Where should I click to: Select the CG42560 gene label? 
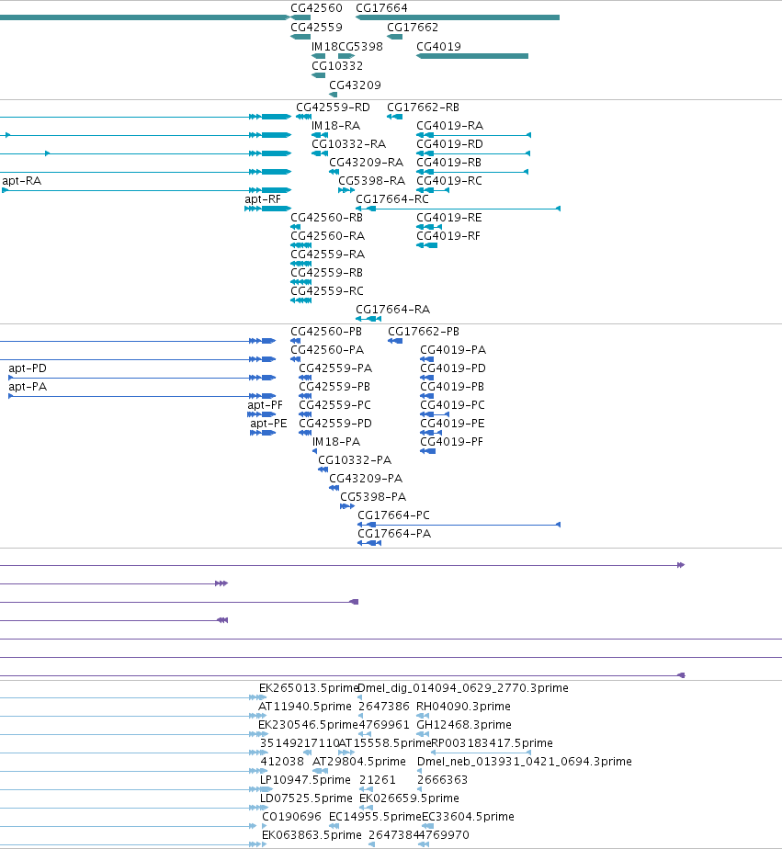pyautogui.click(x=316, y=8)
